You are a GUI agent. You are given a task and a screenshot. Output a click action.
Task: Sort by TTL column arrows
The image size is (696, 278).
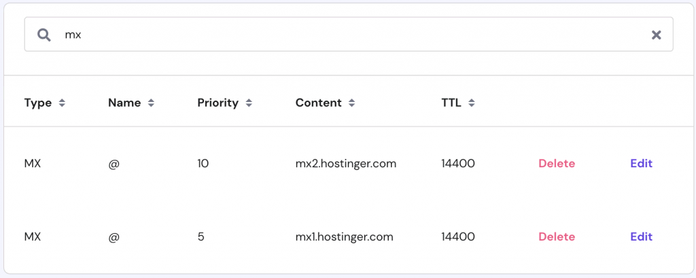471,103
